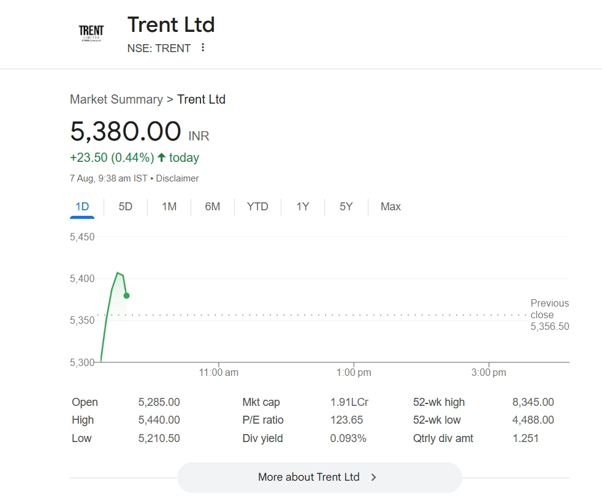This screenshot has width=602, height=496.
Task: Select the 1Y time range
Action: 303,207
